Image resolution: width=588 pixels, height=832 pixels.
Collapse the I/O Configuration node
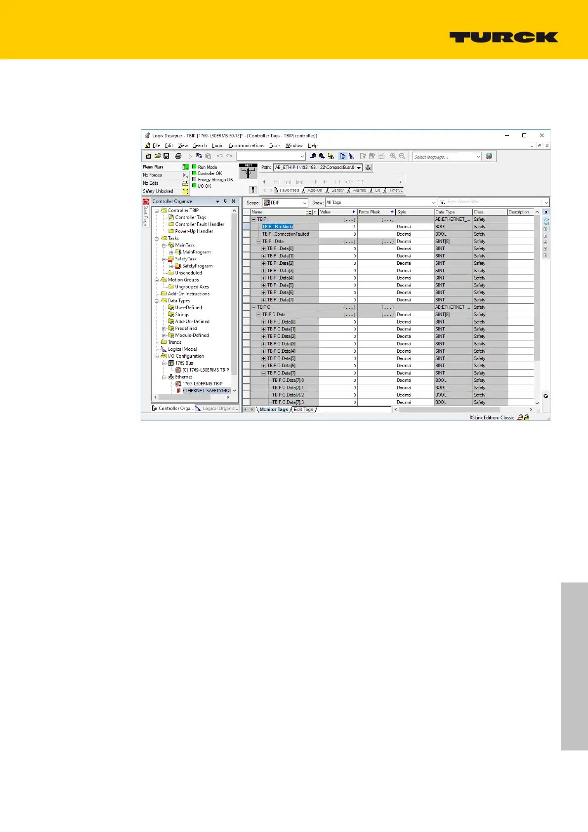(x=157, y=356)
